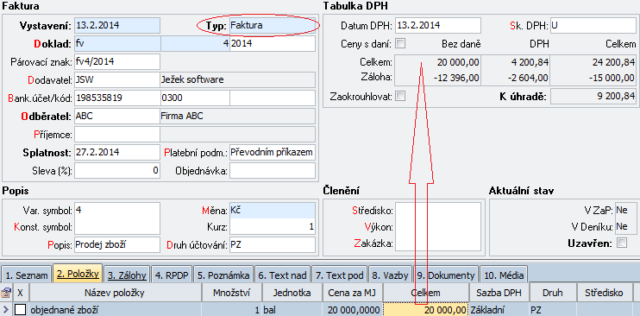Go to the 5. Poznámka tab

223,275
